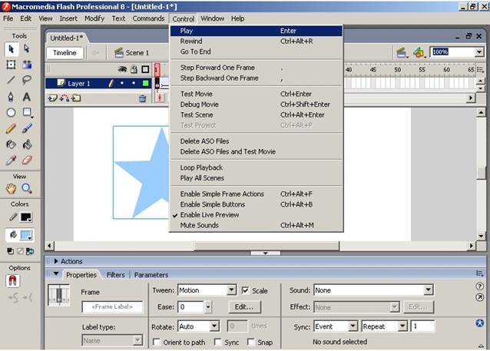This screenshot has width=490, height=351.
Task: Switch to the Parameters tab
Action: (x=151, y=275)
